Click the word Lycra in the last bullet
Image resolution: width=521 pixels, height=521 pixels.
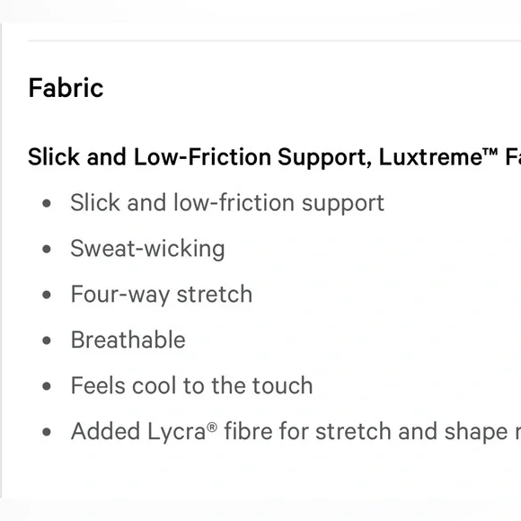pyautogui.click(x=177, y=431)
